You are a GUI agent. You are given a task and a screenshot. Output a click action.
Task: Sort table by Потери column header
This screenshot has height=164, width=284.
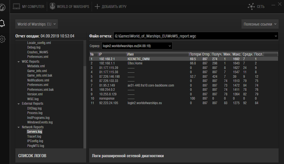[x=195, y=54]
